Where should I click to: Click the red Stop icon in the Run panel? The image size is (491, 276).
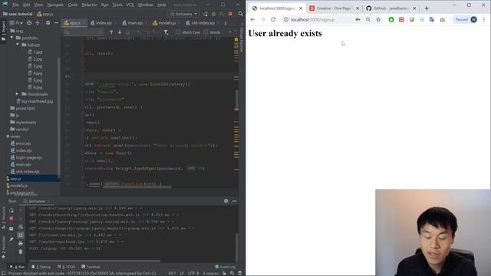coord(12,218)
